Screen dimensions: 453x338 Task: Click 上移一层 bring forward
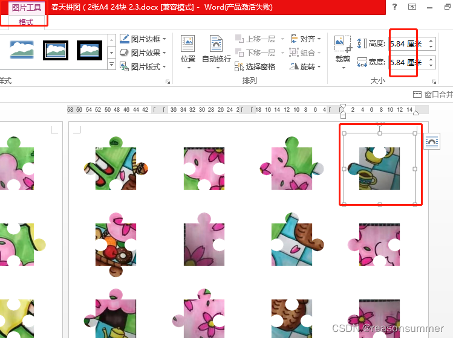coord(255,39)
